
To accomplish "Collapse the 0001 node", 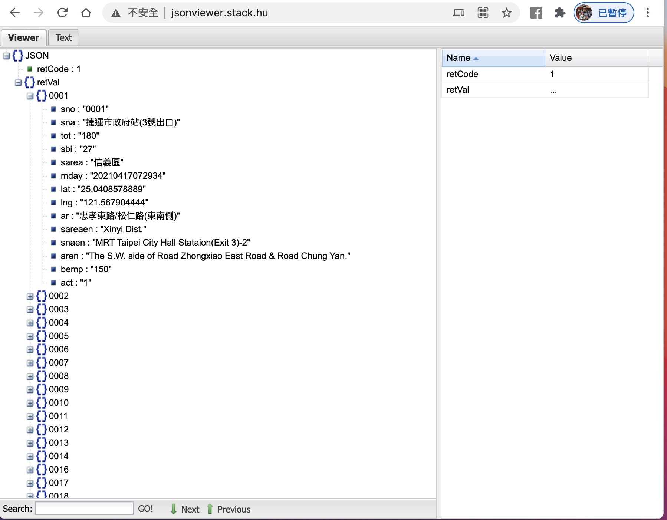I will click(x=30, y=96).
